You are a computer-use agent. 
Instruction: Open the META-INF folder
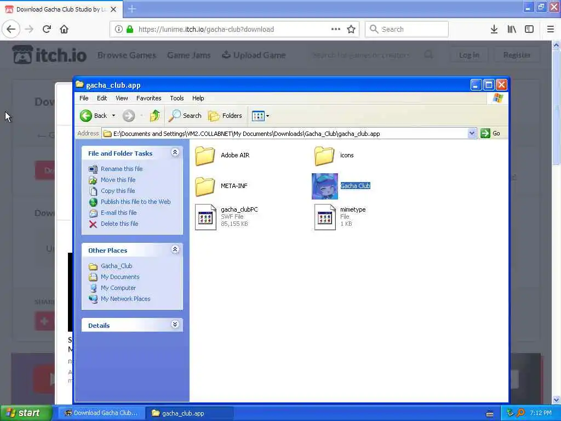pyautogui.click(x=221, y=186)
